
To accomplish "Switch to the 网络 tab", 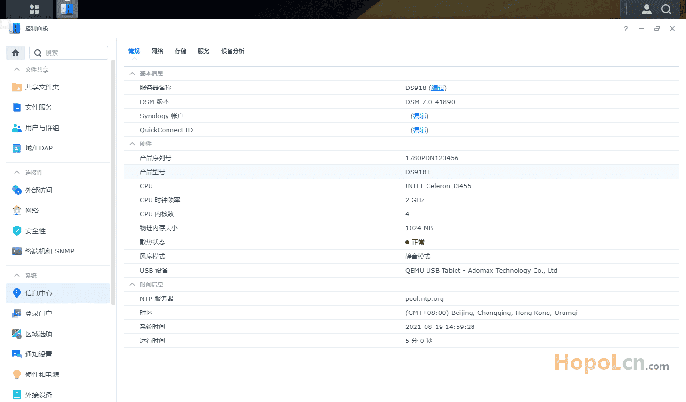I will (x=157, y=51).
